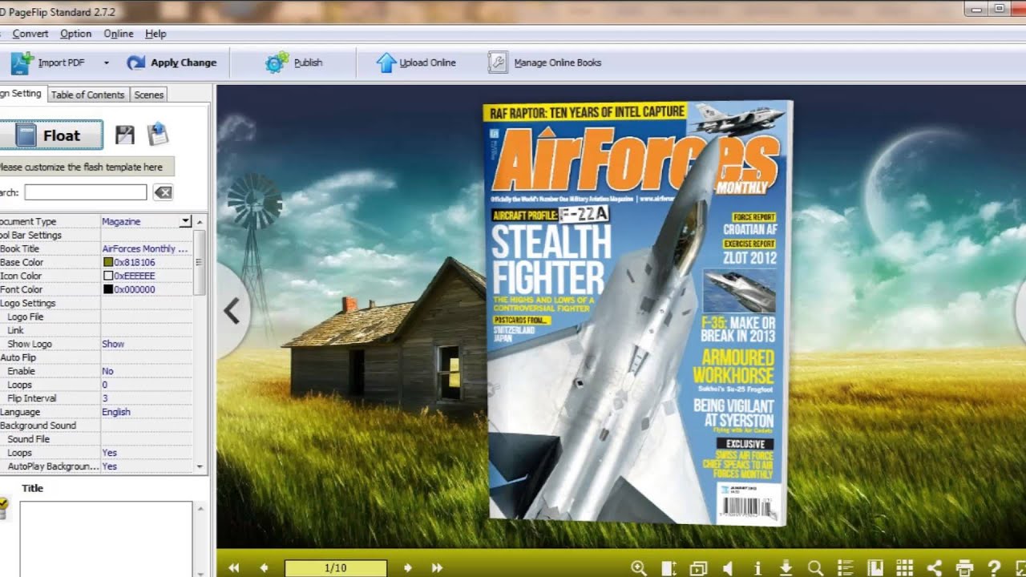This screenshot has width=1026, height=577.
Task: Click the Icon Color swatch 0xEEEEEE
Action: coord(108,276)
